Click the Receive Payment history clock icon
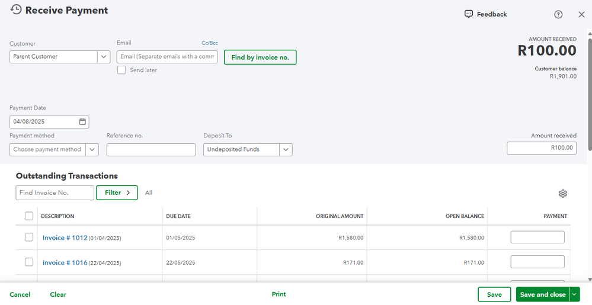This screenshot has width=592, height=305. tap(16, 10)
